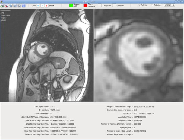The width and height of the screenshot is (184, 140).
Task: Close the IRM Server window
Action: (x=182, y=2)
